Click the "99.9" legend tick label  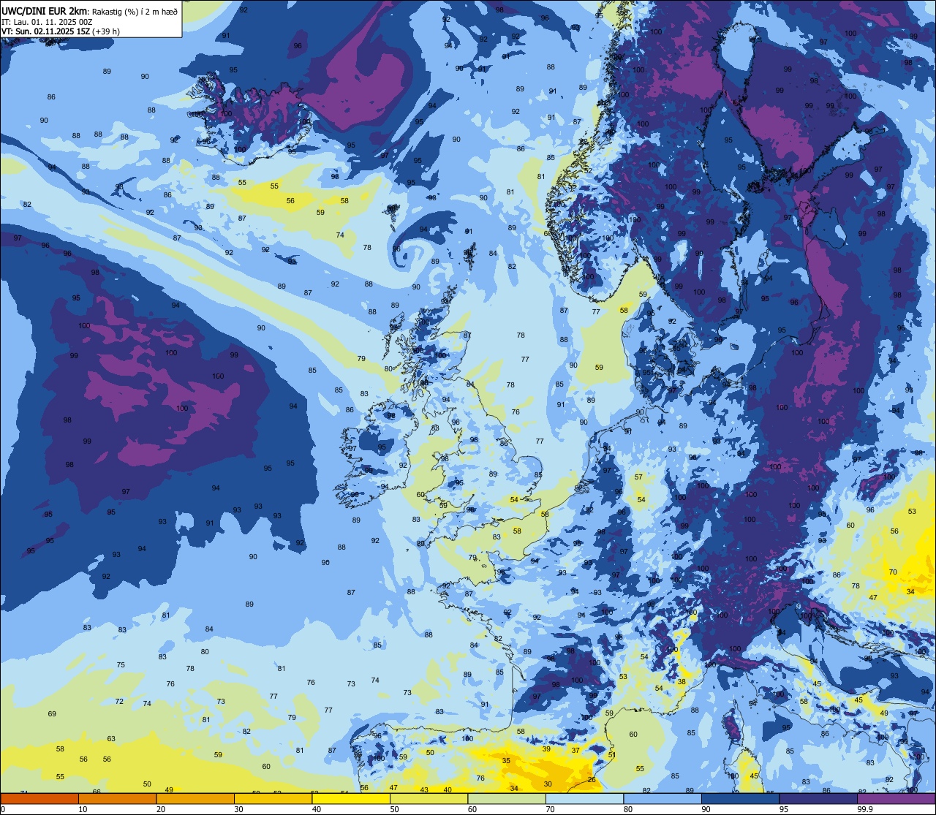tap(865, 809)
